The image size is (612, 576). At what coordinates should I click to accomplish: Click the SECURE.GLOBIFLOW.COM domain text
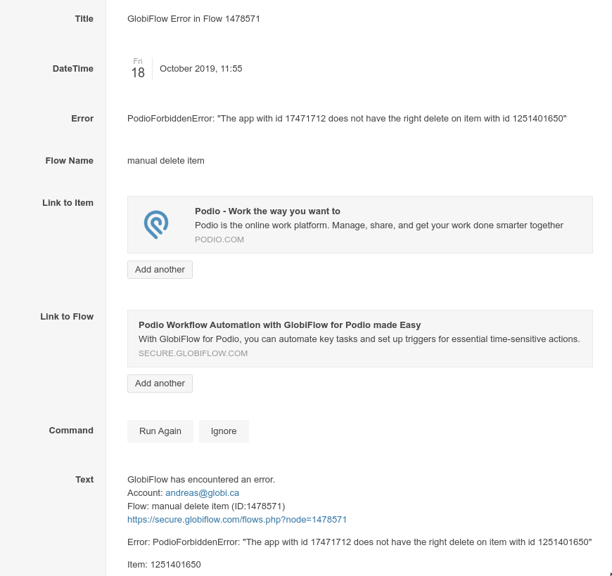(193, 353)
